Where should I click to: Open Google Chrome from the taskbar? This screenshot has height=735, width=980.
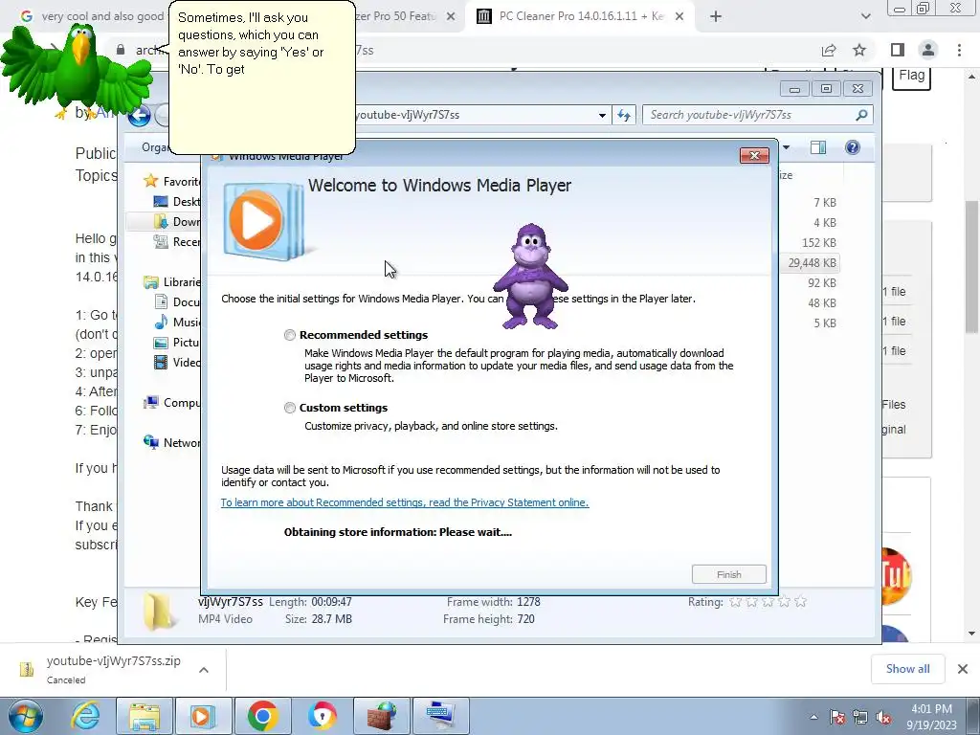262,716
